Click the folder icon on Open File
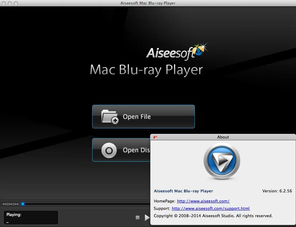 point(110,117)
